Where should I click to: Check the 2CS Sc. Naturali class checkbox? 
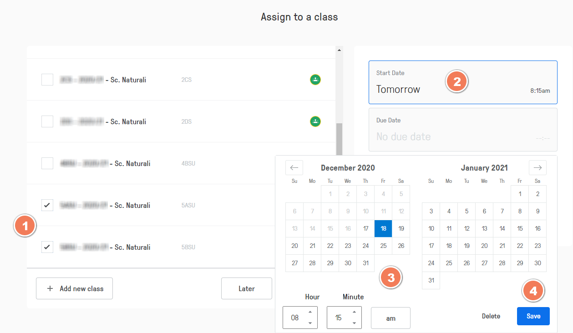pyautogui.click(x=47, y=80)
